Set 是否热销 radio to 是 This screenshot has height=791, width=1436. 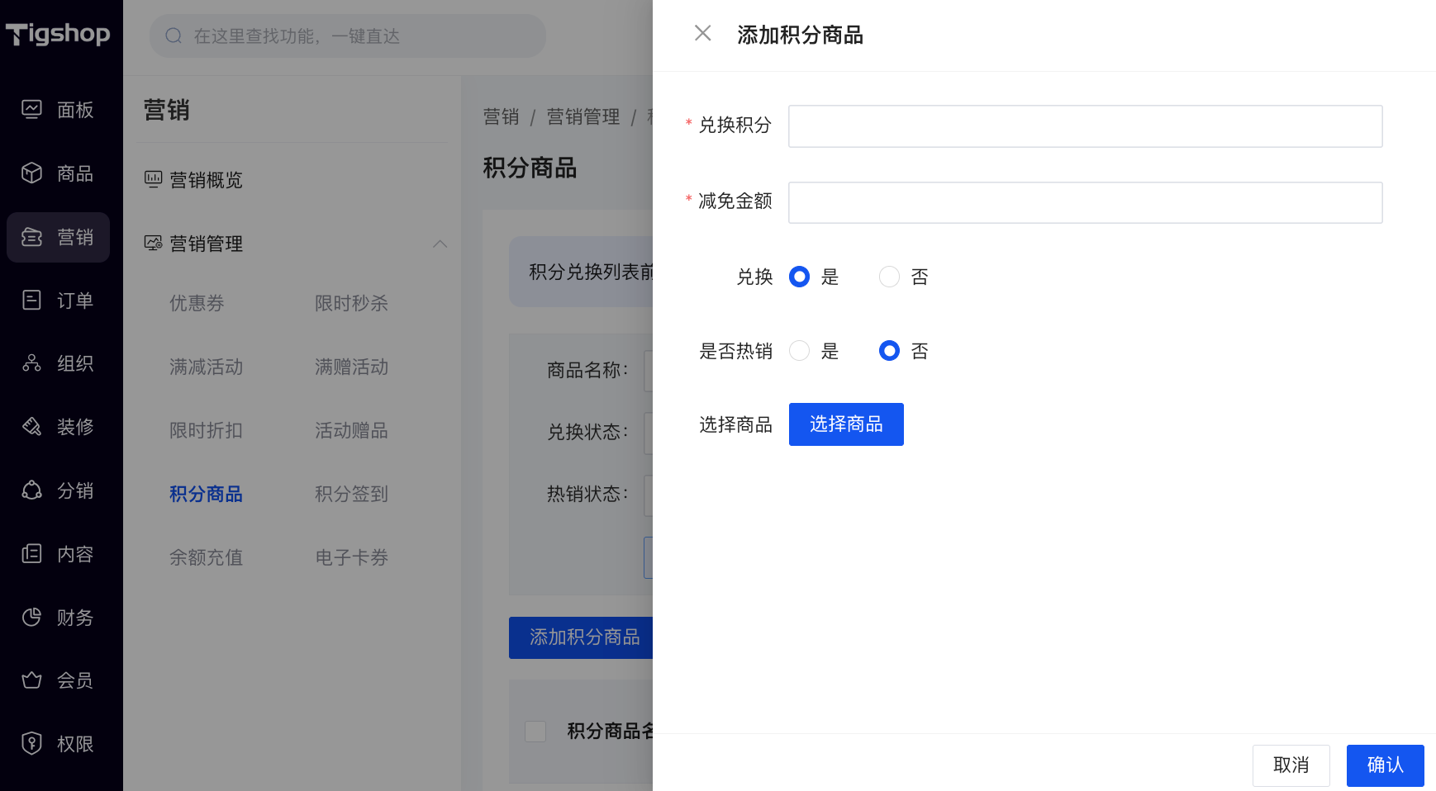(799, 351)
